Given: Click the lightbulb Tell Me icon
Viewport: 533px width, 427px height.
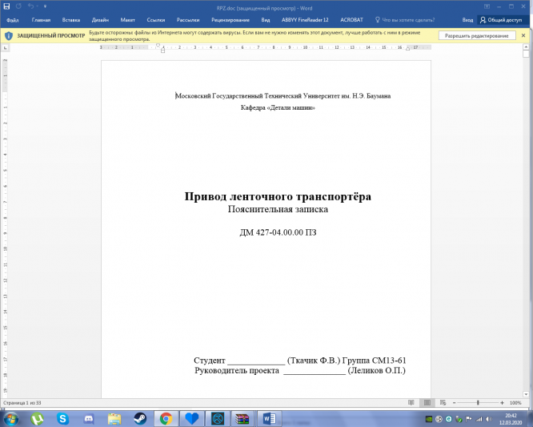Looking at the screenshot, I should (377, 20).
